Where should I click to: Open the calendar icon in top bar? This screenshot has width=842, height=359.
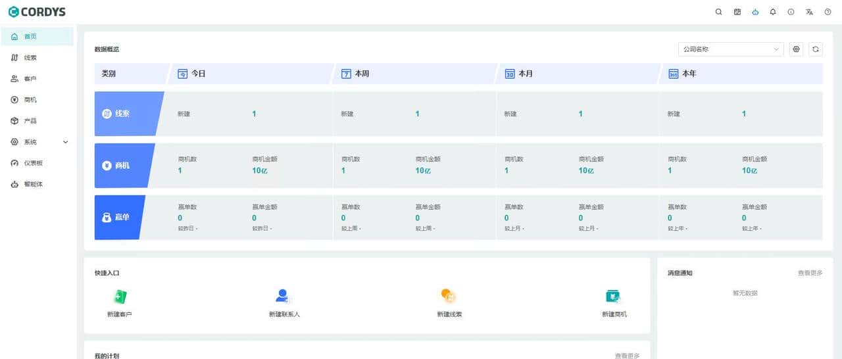pyautogui.click(x=737, y=12)
